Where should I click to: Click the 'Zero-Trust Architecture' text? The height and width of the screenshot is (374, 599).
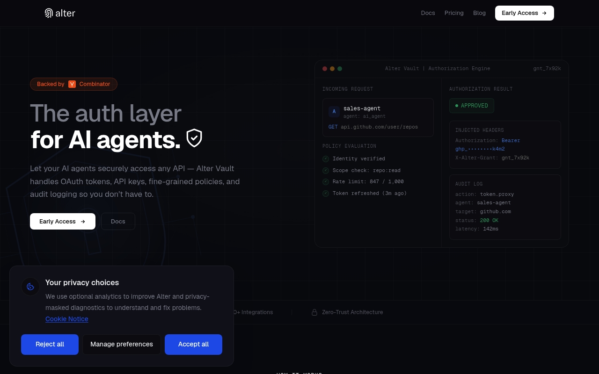tap(352, 312)
